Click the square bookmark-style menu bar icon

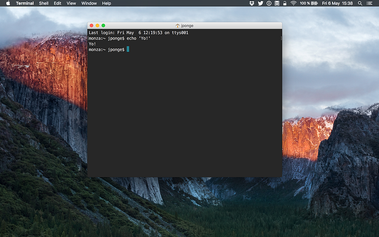[x=277, y=3]
